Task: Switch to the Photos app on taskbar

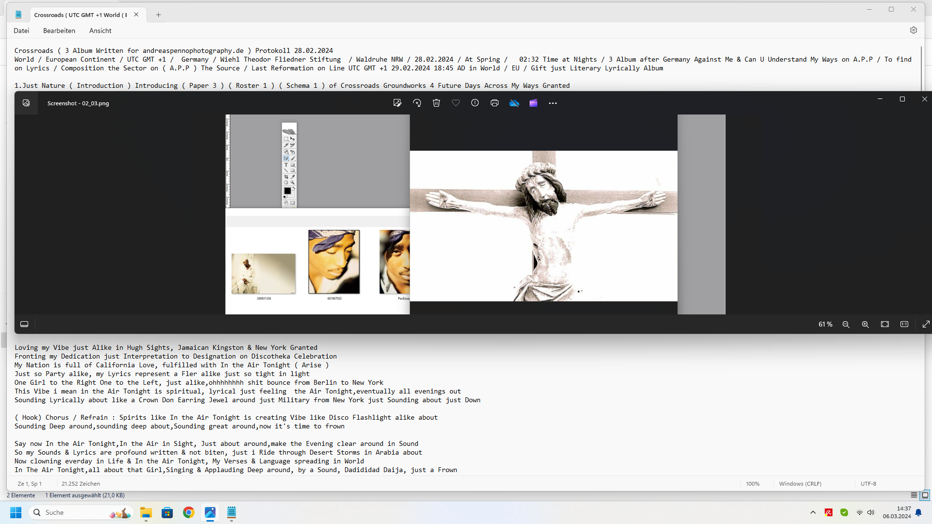Action: pos(210,513)
